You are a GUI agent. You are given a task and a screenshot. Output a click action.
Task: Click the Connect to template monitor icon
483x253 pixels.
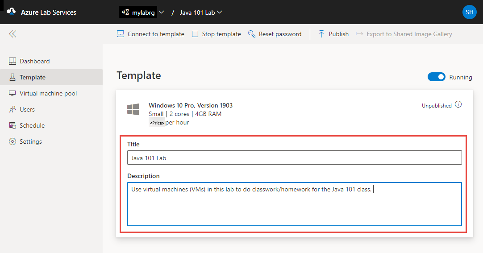click(120, 34)
